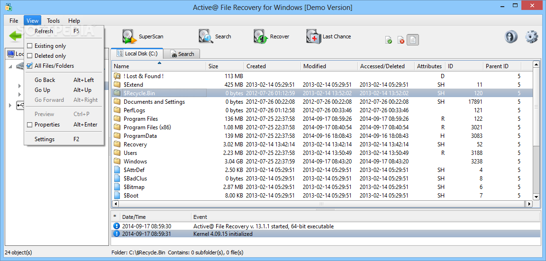Sort log by Event column header

[365, 217]
